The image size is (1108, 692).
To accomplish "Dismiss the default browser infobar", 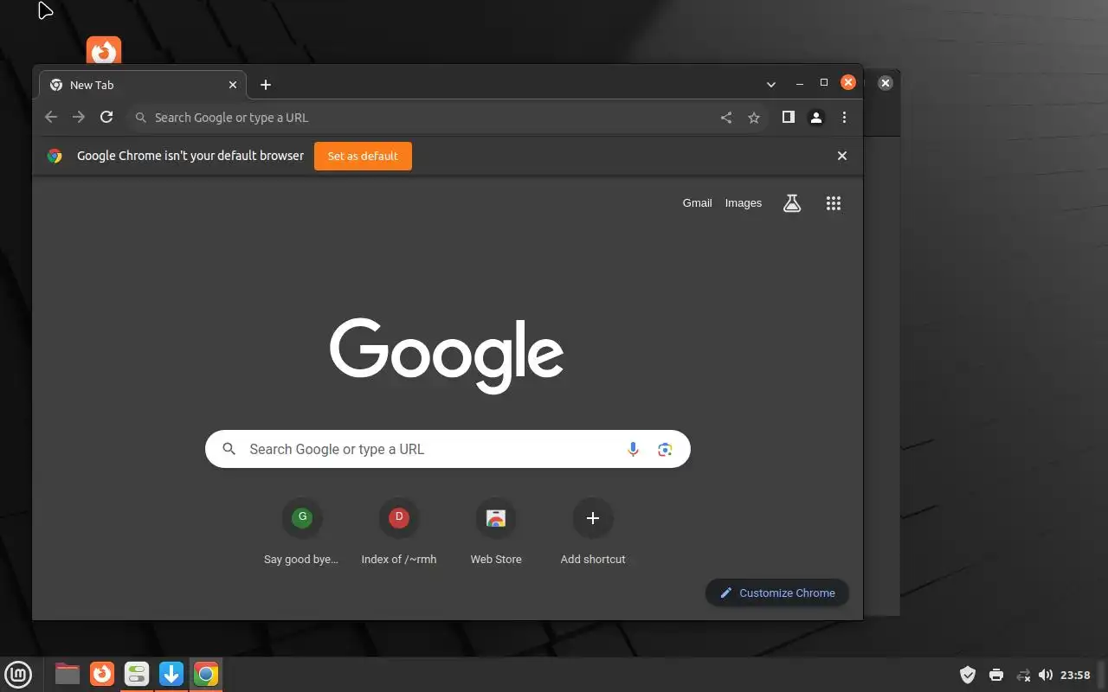I will pyautogui.click(x=842, y=156).
